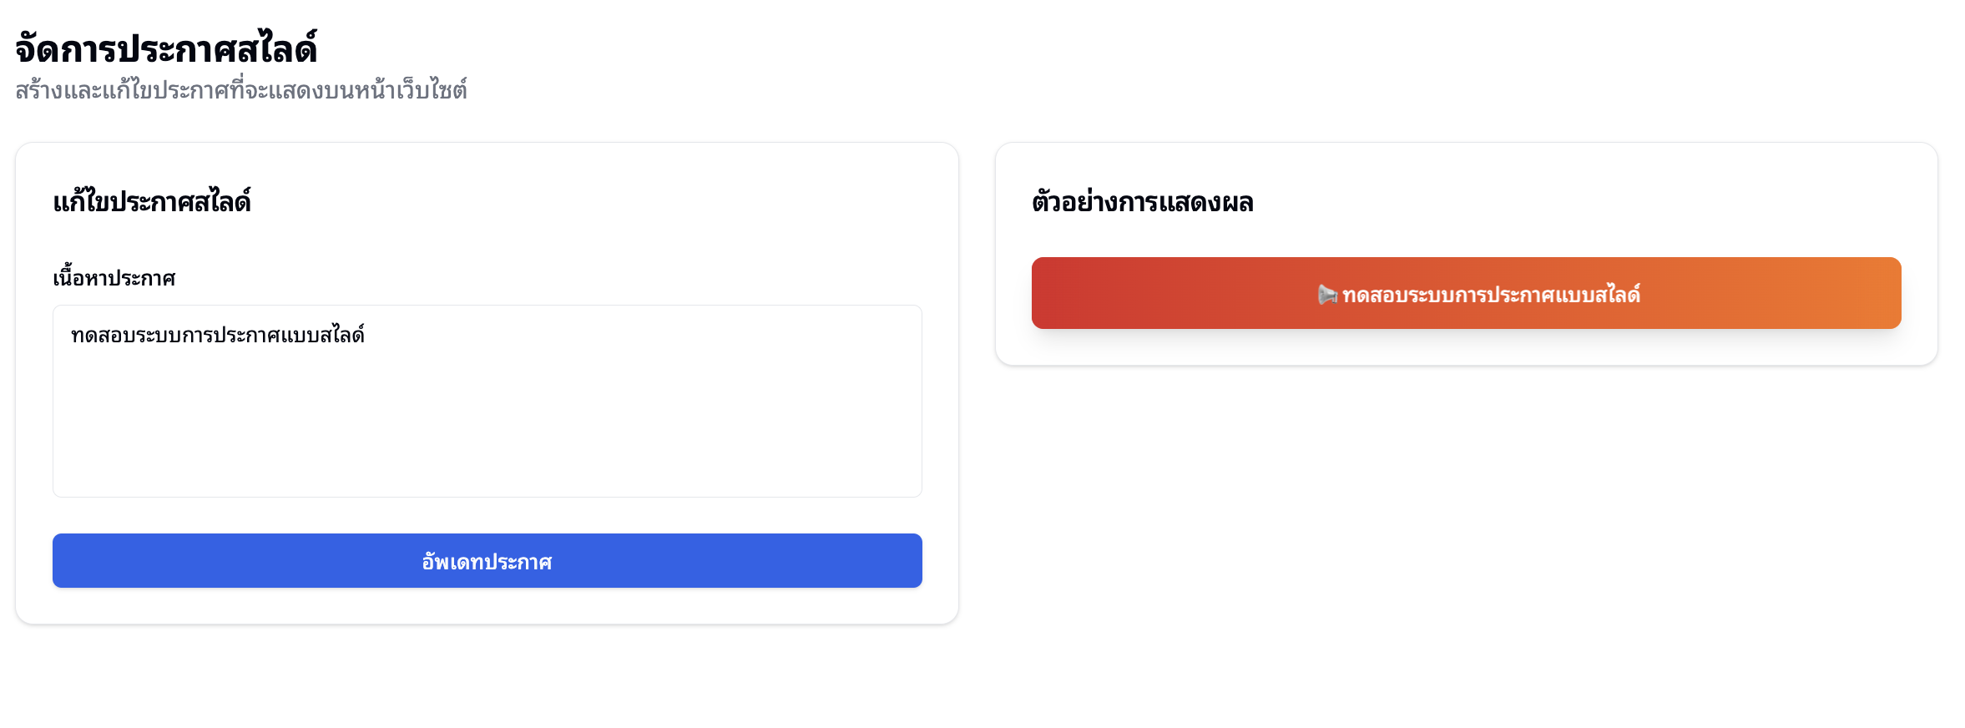
Task: Click the empty gap between textarea and update button
Action: [487, 516]
